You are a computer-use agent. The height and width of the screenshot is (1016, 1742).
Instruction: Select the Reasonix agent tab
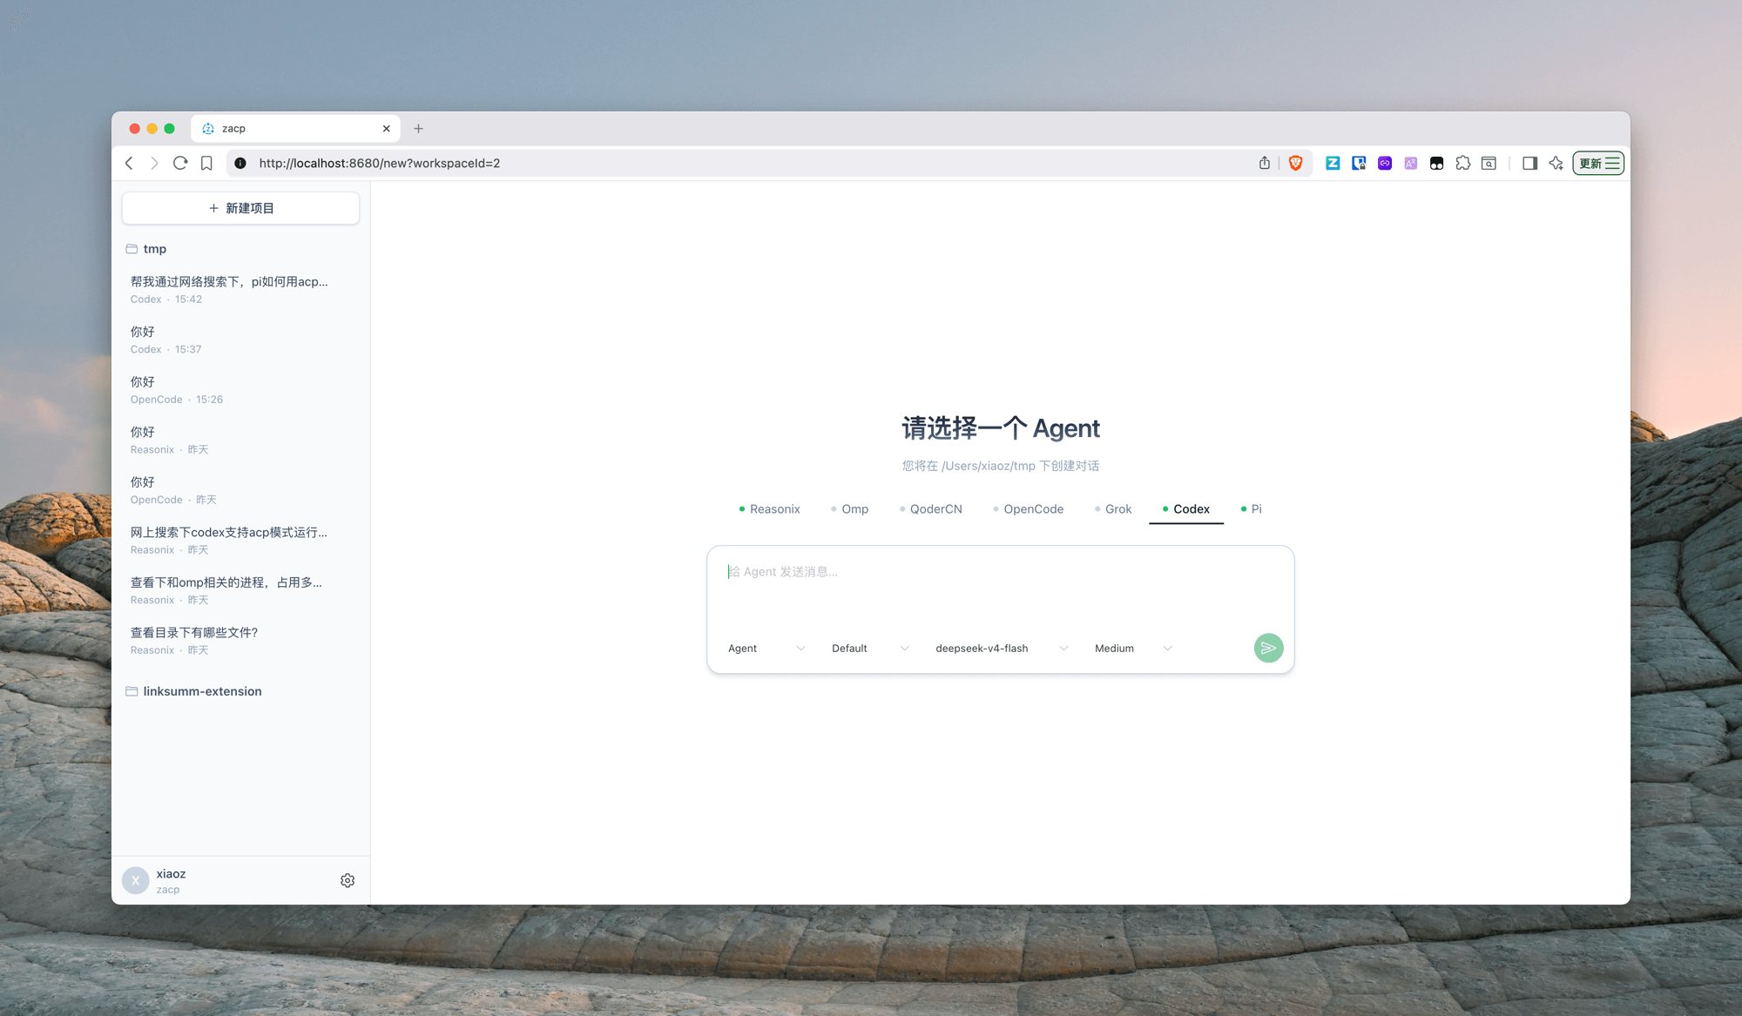point(769,509)
